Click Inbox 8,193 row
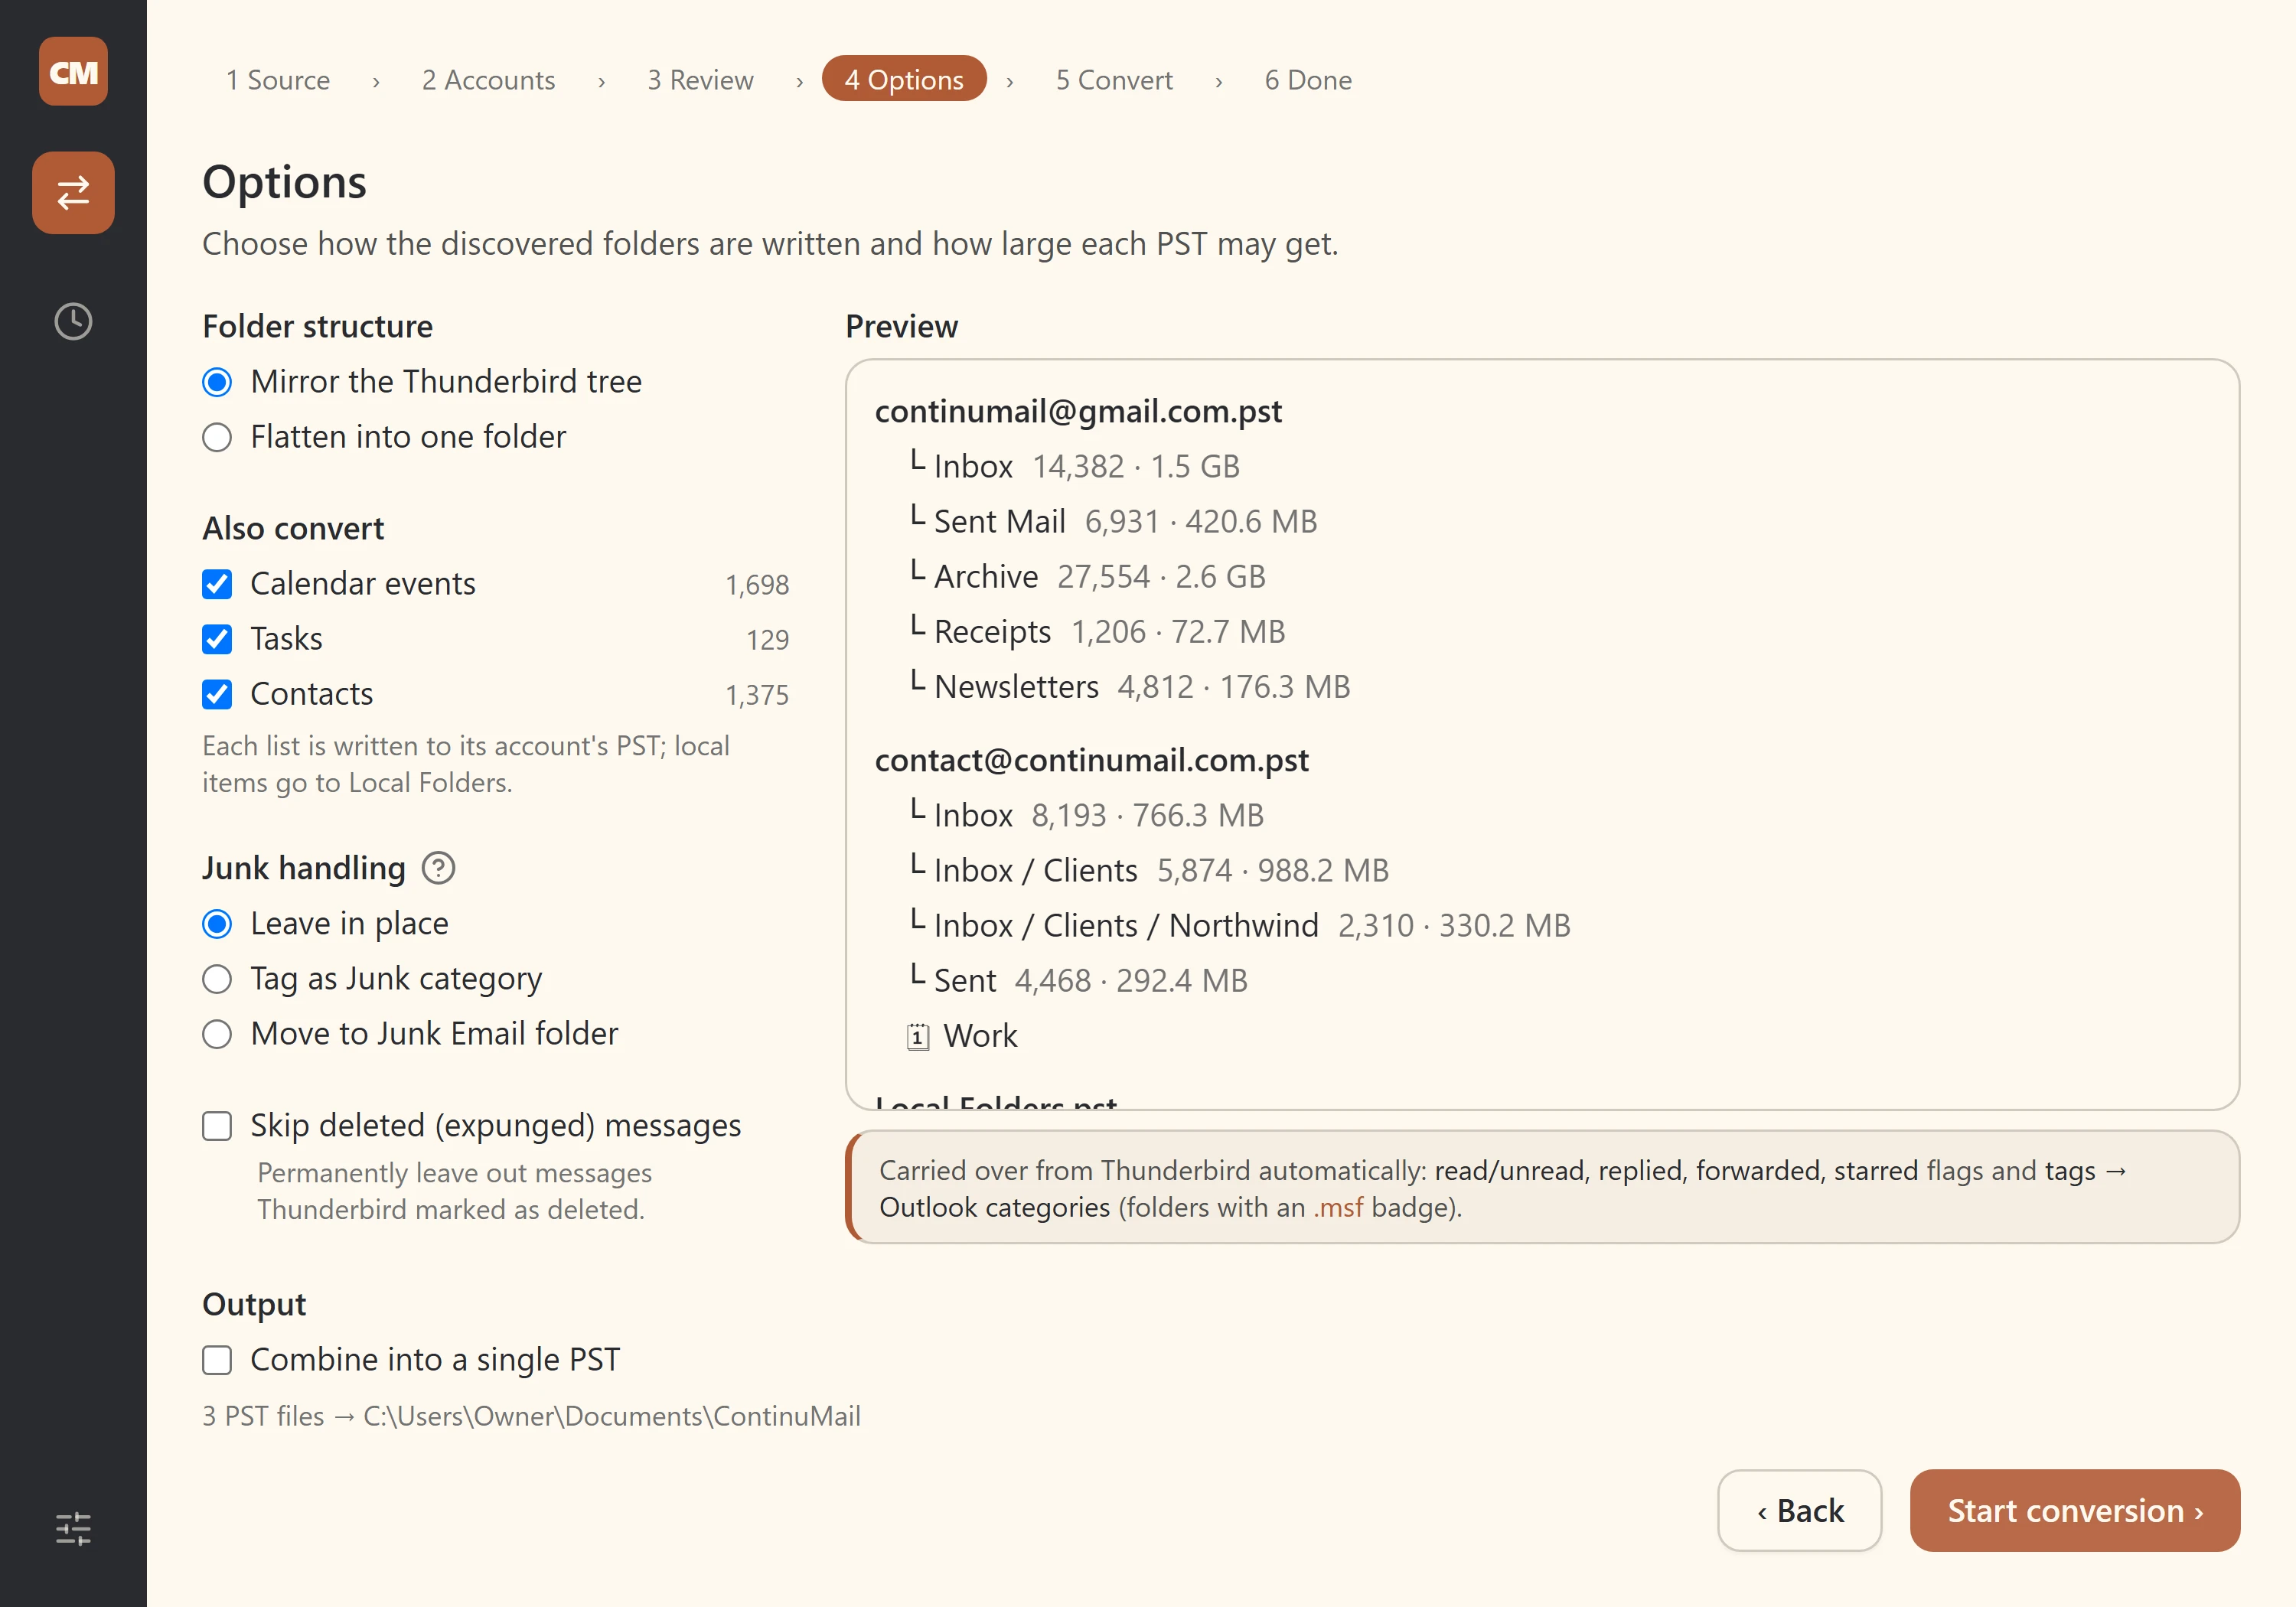Viewport: 2296px width, 1607px height. (x=1086, y=815)
